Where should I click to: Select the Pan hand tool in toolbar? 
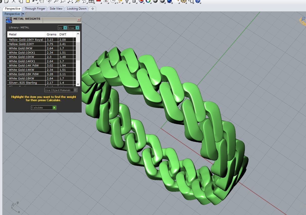pyautogui.click(x=41, y=1)
